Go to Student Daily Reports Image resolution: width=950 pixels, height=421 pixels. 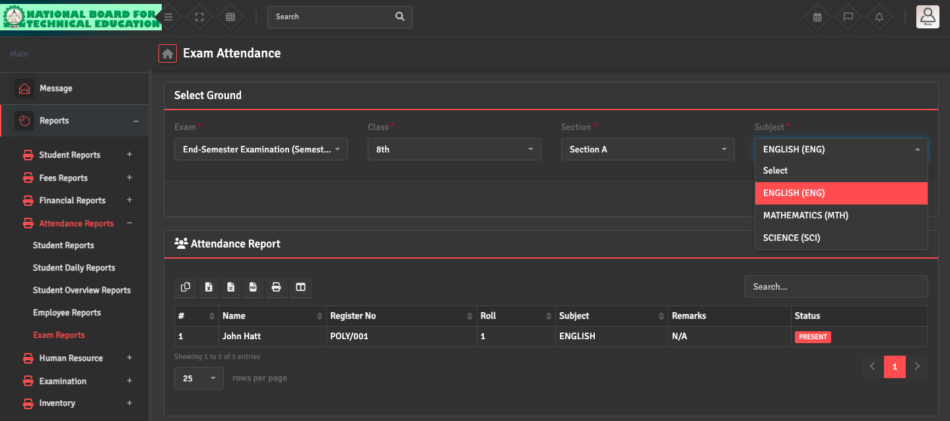click(74, 268)
